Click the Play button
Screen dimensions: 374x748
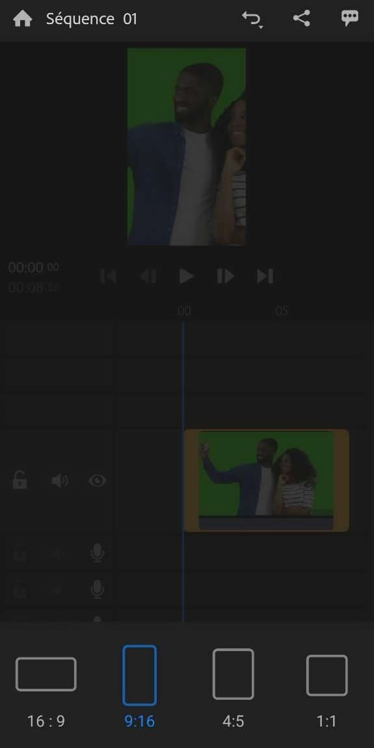click(186, 276)
